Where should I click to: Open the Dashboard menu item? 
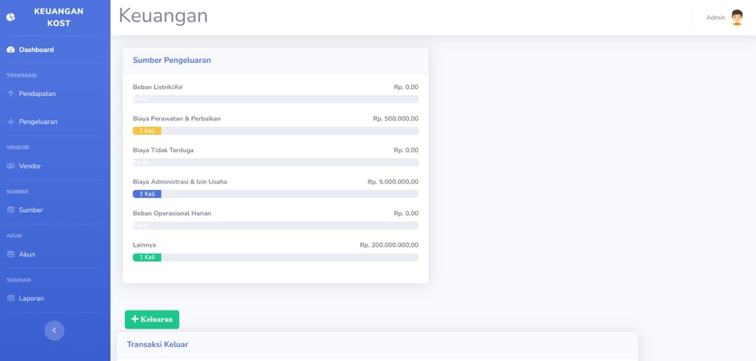click(x=36, y=50)
